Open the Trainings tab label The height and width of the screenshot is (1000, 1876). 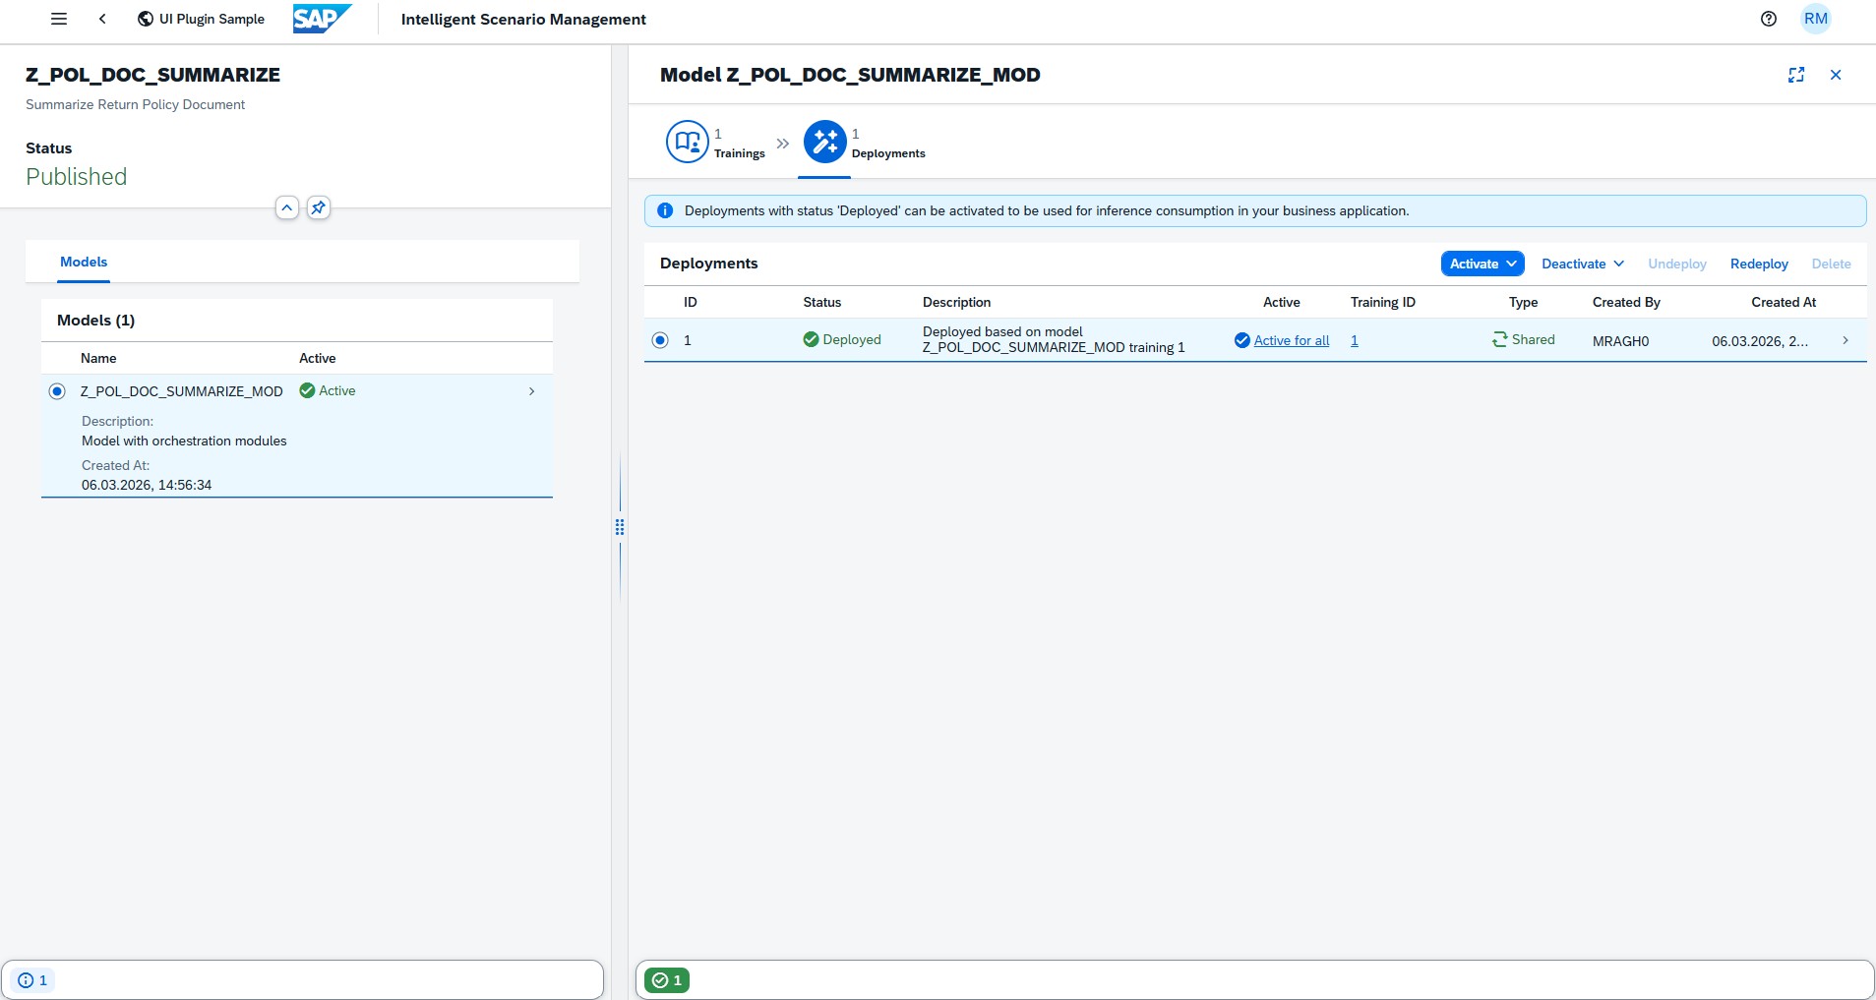[x=740, y=153]
